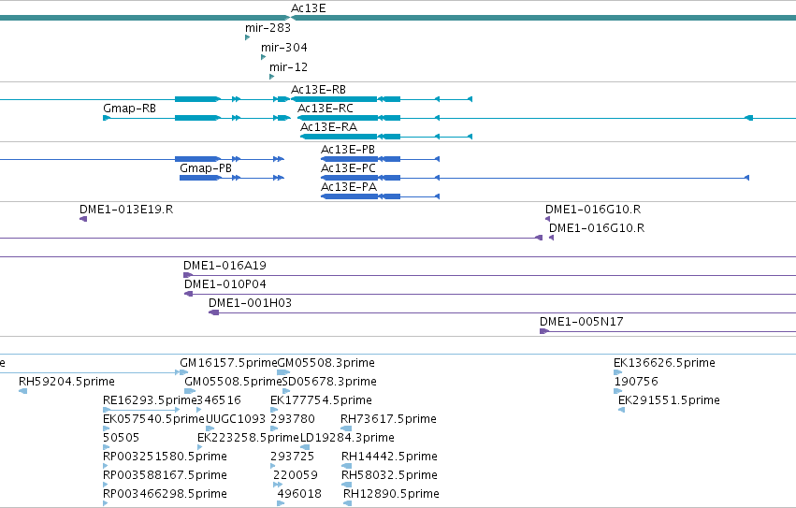Viewport: 796px width, 508px height.
Task: Click the LD19284.3prime EST label
Action: (x=347, y=438)
